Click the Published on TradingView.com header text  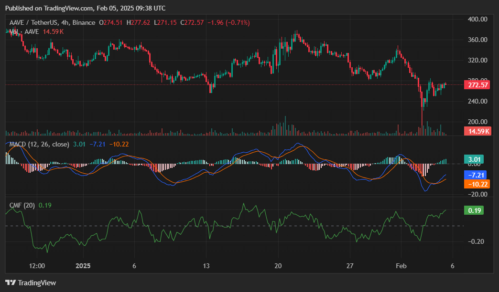[85, 8]
